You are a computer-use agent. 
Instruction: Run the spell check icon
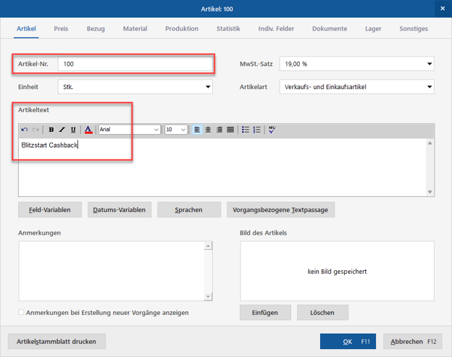point(272,130)
